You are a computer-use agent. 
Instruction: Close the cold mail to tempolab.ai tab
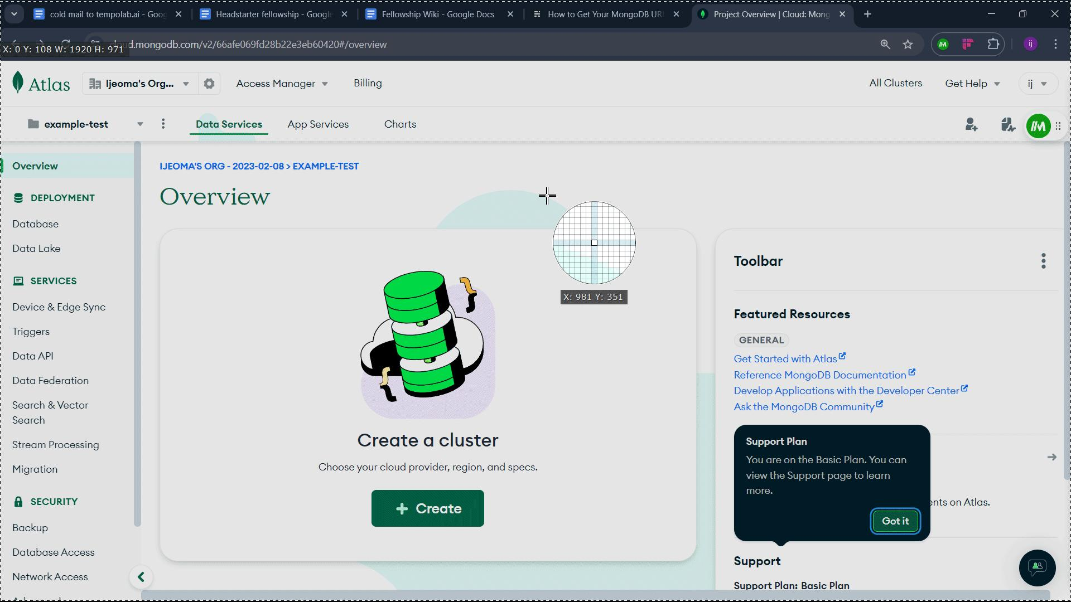(178, 14)
